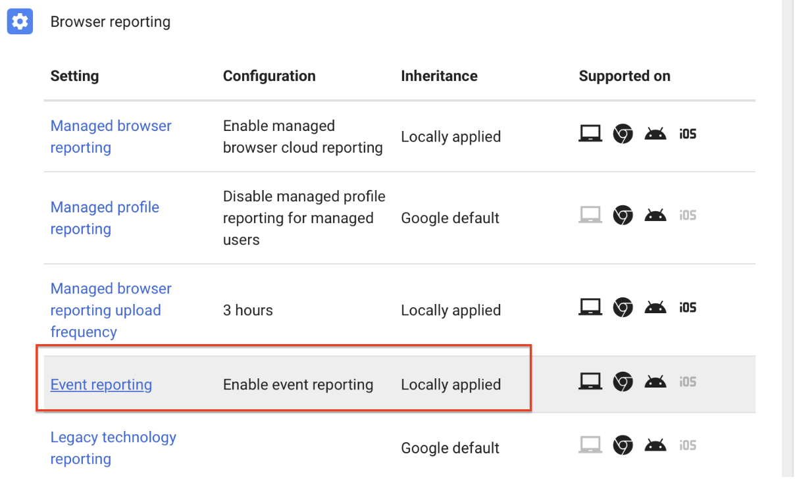
Task: Click the Setting column header
Action: click(x=74, y=76)
